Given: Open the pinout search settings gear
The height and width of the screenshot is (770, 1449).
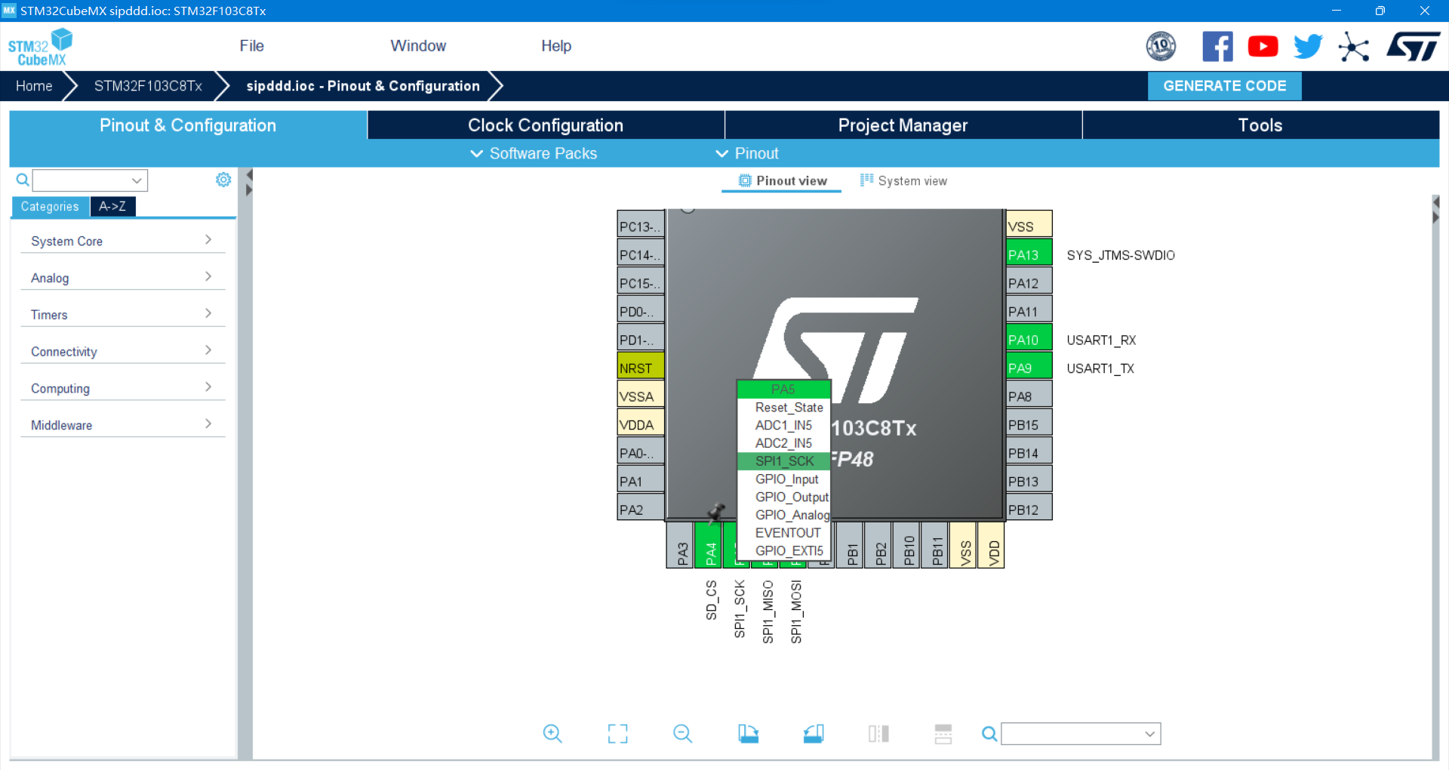Looking at the screenshot, I should click(x=223, y=180).
